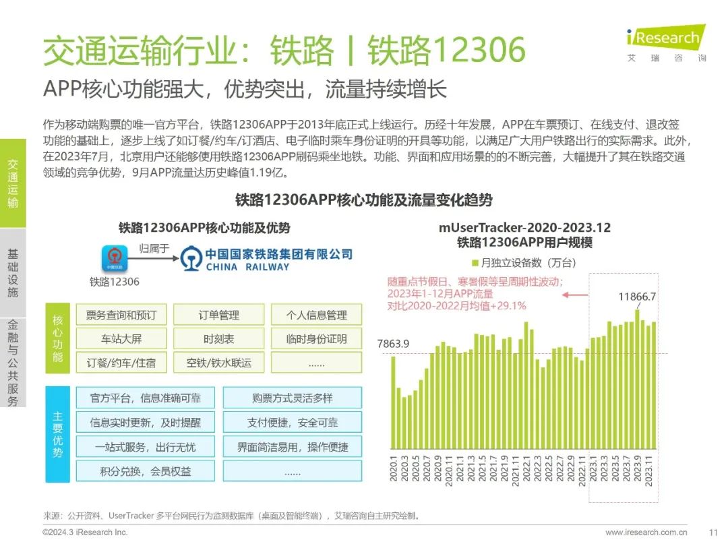Select the 金融与公共服务 side tab
The height and width of the screenshot is (546, 728).
(13, 363)
